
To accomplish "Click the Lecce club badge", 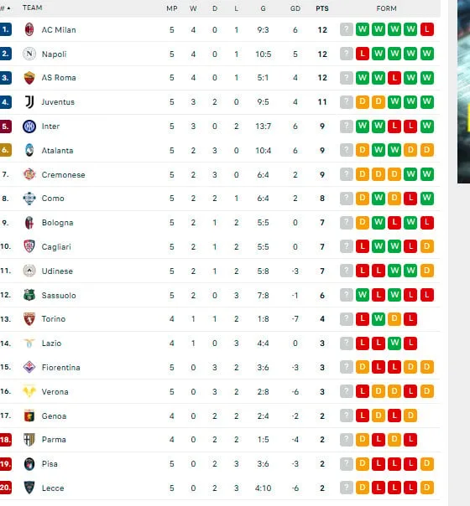I will [x=29, y=488].
